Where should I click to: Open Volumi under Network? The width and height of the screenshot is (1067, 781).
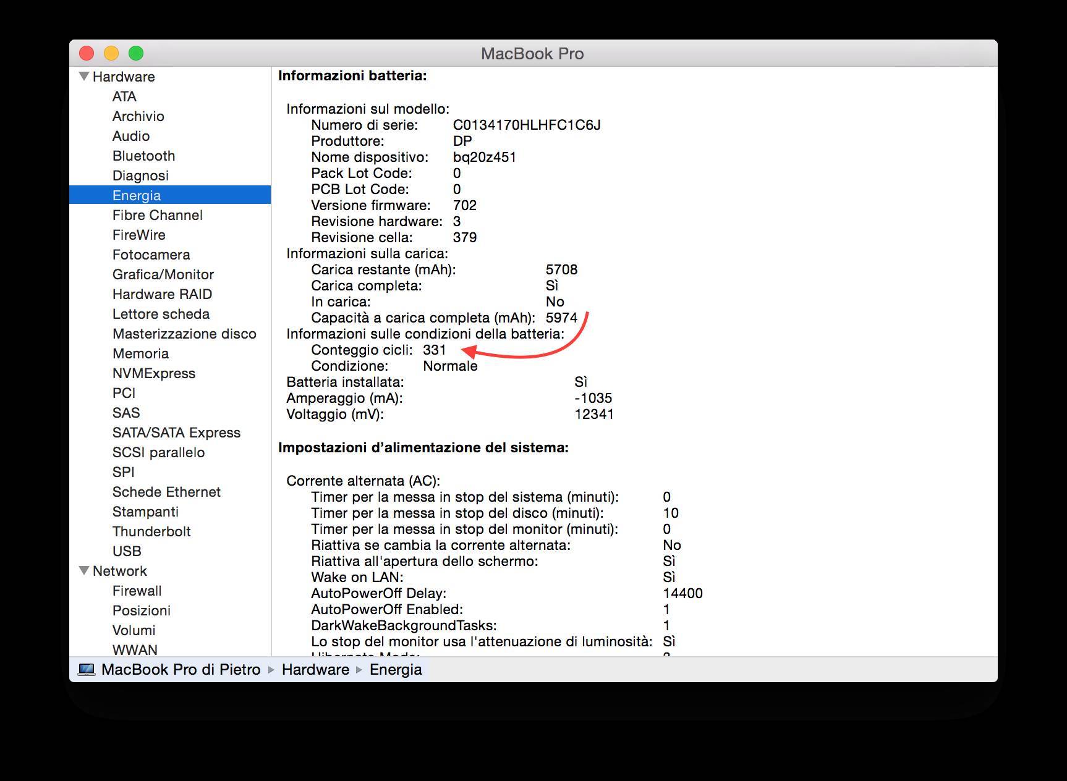click(x=134, y=630)
